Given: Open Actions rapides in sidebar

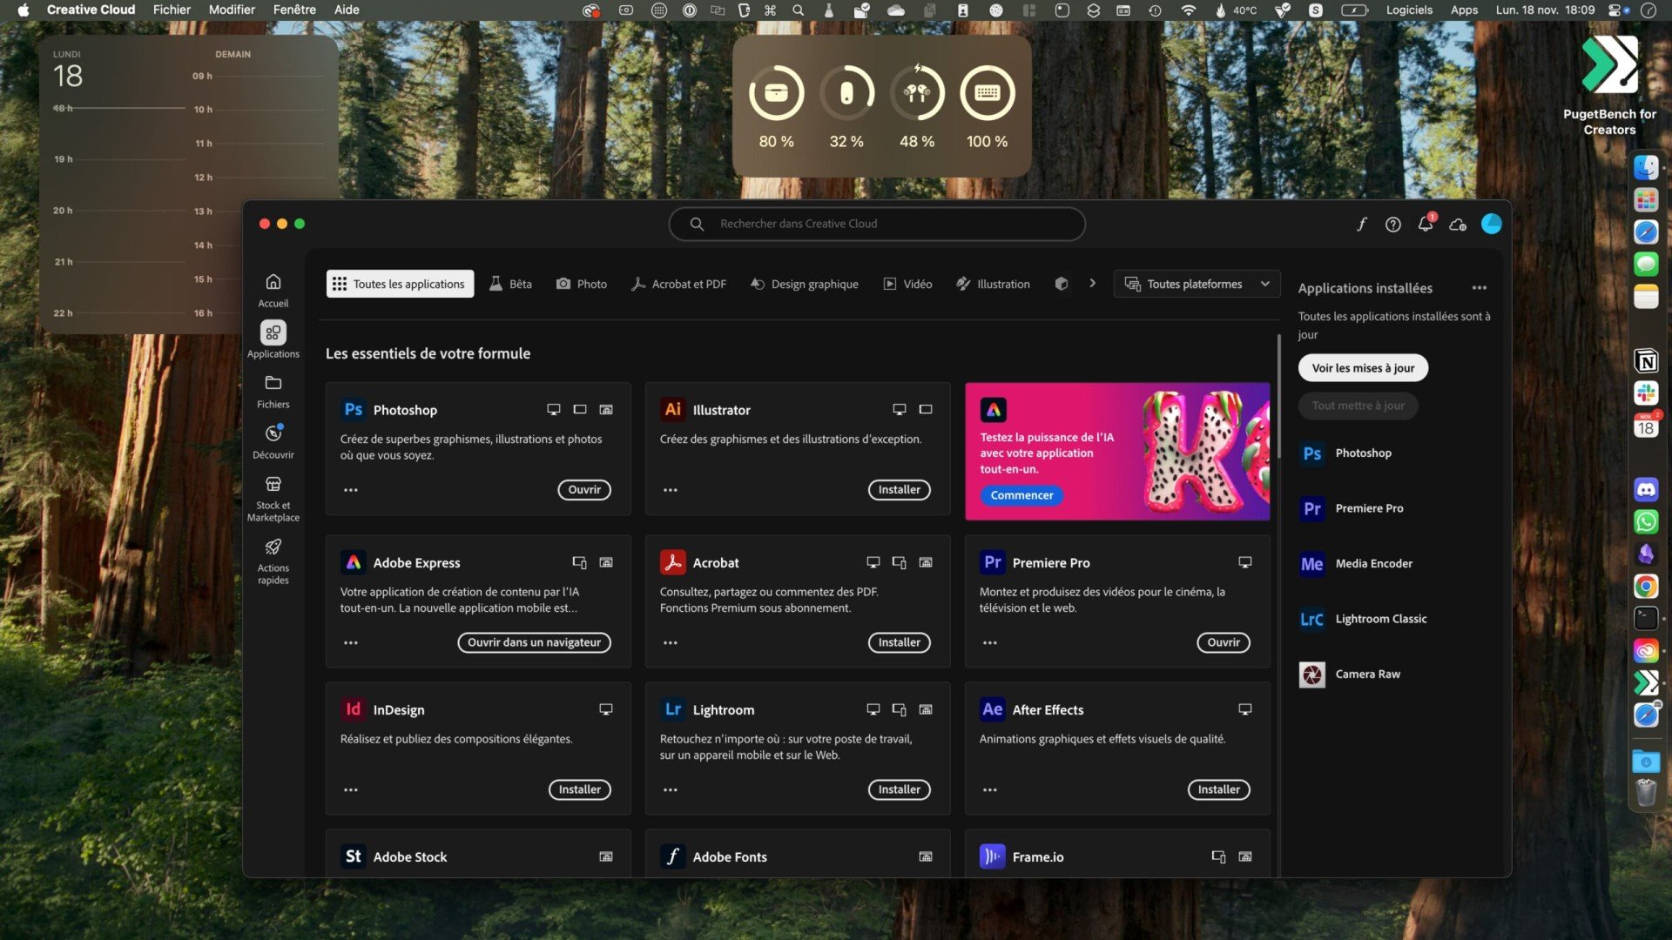Looking at the screenshot, I should tap(273, 561).
